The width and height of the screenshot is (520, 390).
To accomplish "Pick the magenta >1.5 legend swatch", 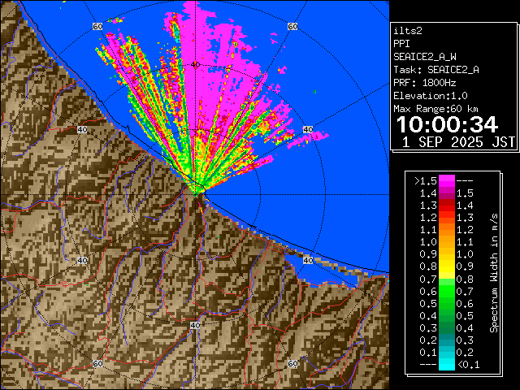I will [x=446, y=180].
